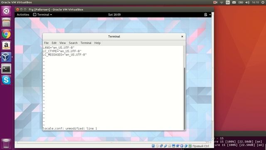Open the mail envelope indicator
This screenshot has height=150, width=266.
click(x=234, y=2)
